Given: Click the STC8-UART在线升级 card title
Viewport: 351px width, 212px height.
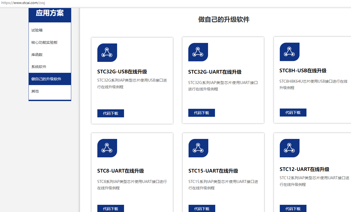Looking at the screenshot, I should [121, 171].
